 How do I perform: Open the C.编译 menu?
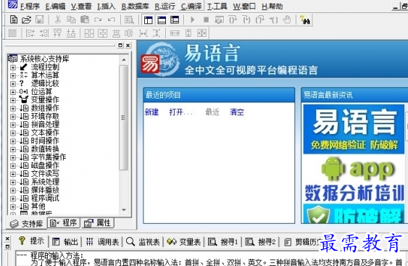coord(191,7)
